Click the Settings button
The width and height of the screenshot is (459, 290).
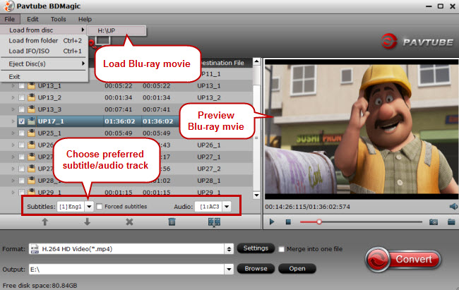click(x=255, y=248)
